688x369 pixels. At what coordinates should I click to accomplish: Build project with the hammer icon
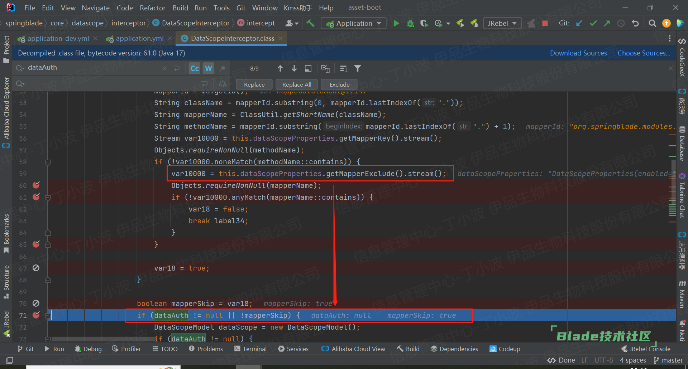tap(310, 23)
